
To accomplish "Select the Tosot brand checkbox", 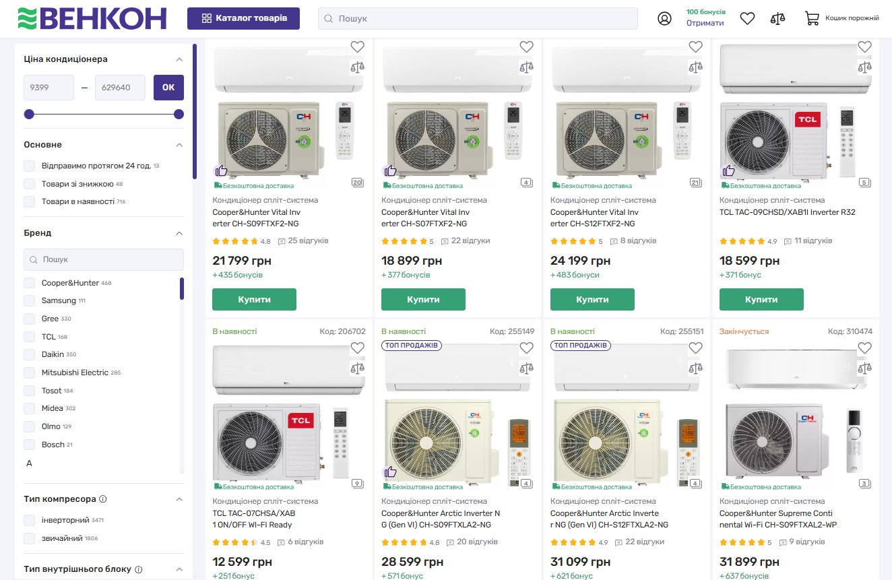I will point(29,391).
